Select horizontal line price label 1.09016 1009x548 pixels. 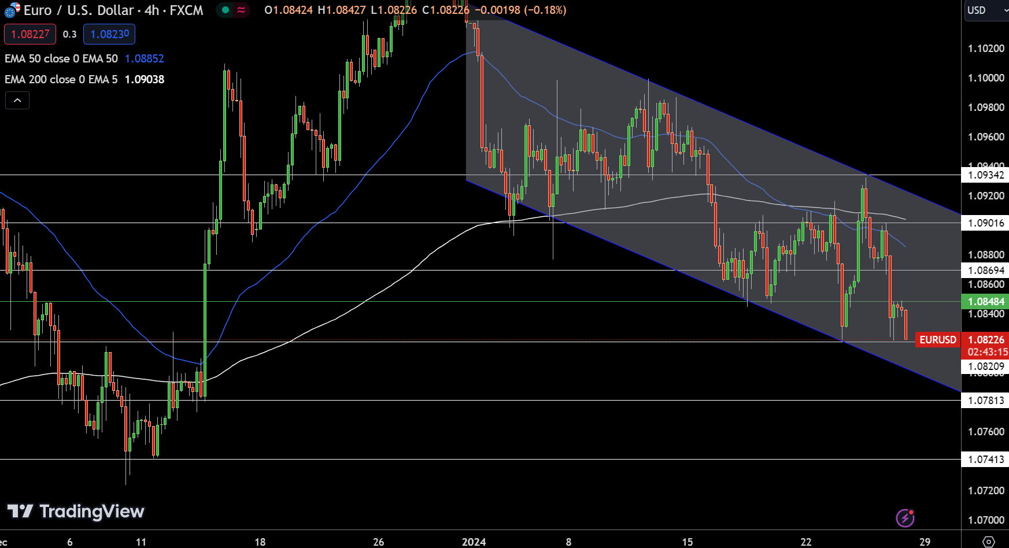click(x=986, y=223)
